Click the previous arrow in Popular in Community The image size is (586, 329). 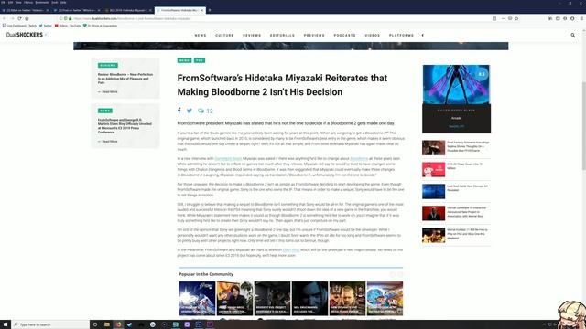pyautogui.click(x=393, y=274)
